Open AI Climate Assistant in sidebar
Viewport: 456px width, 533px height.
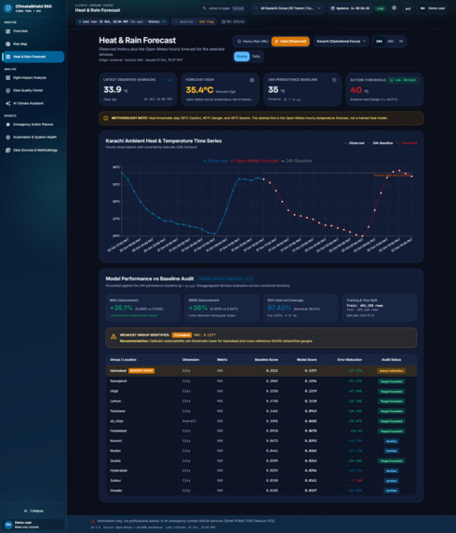pyautogui.click(x=33, y=103)
